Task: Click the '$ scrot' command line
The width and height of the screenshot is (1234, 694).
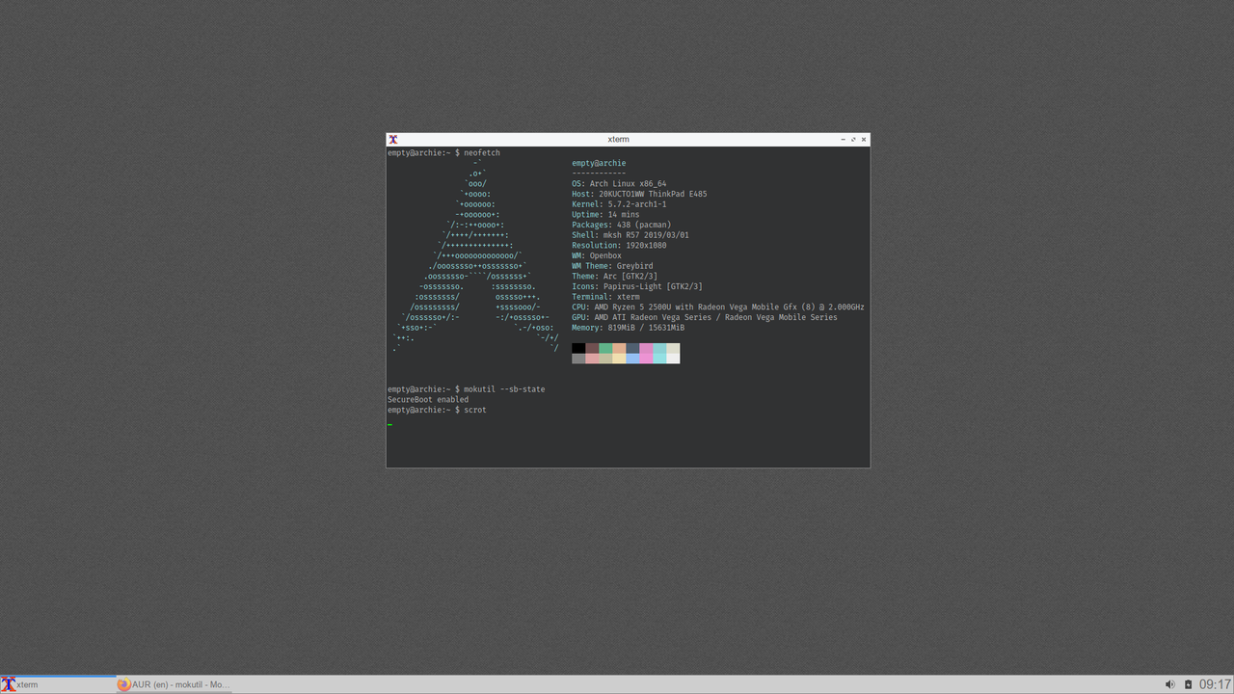Action: 437,410
